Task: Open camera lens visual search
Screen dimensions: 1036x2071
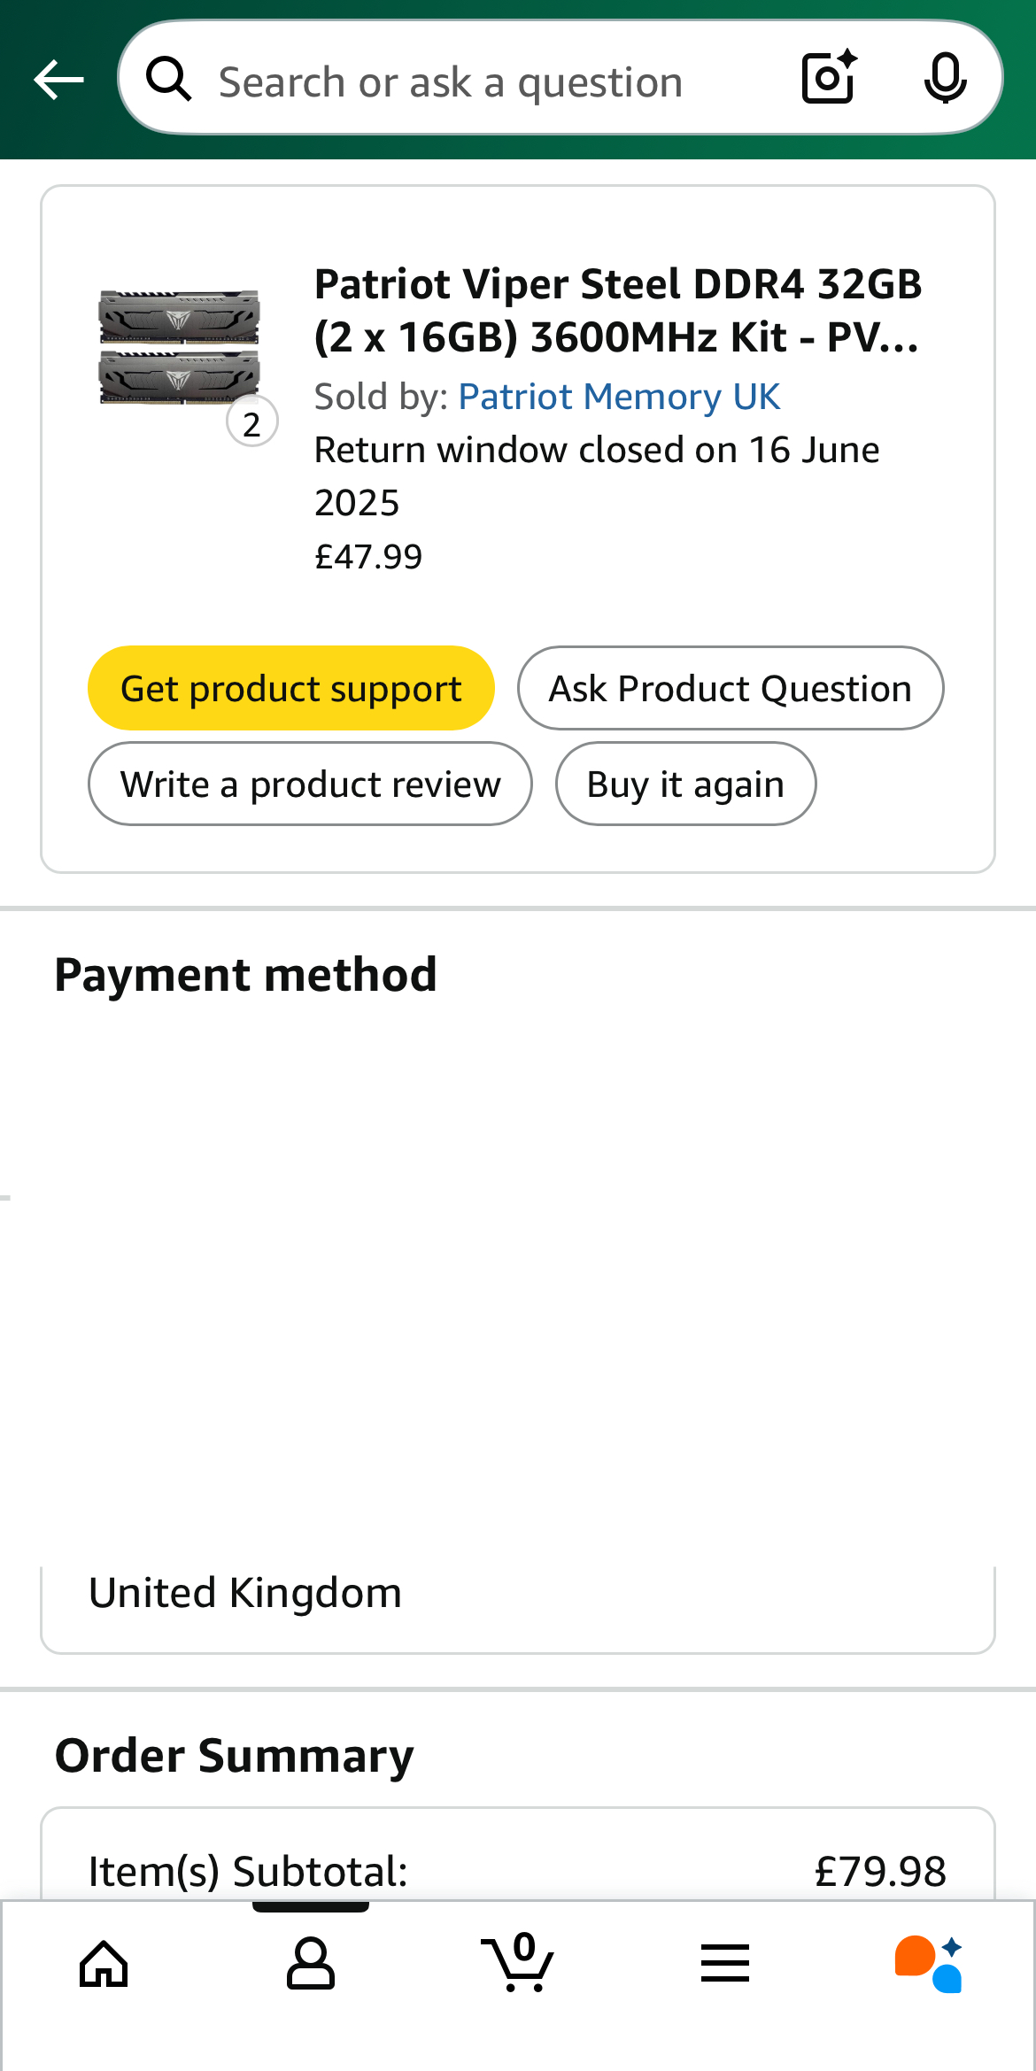Action: [x=829, y=78]
